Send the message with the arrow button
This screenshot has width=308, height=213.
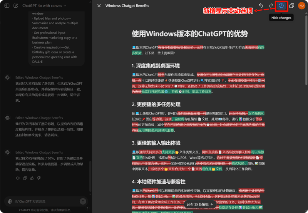coord(83,201)
